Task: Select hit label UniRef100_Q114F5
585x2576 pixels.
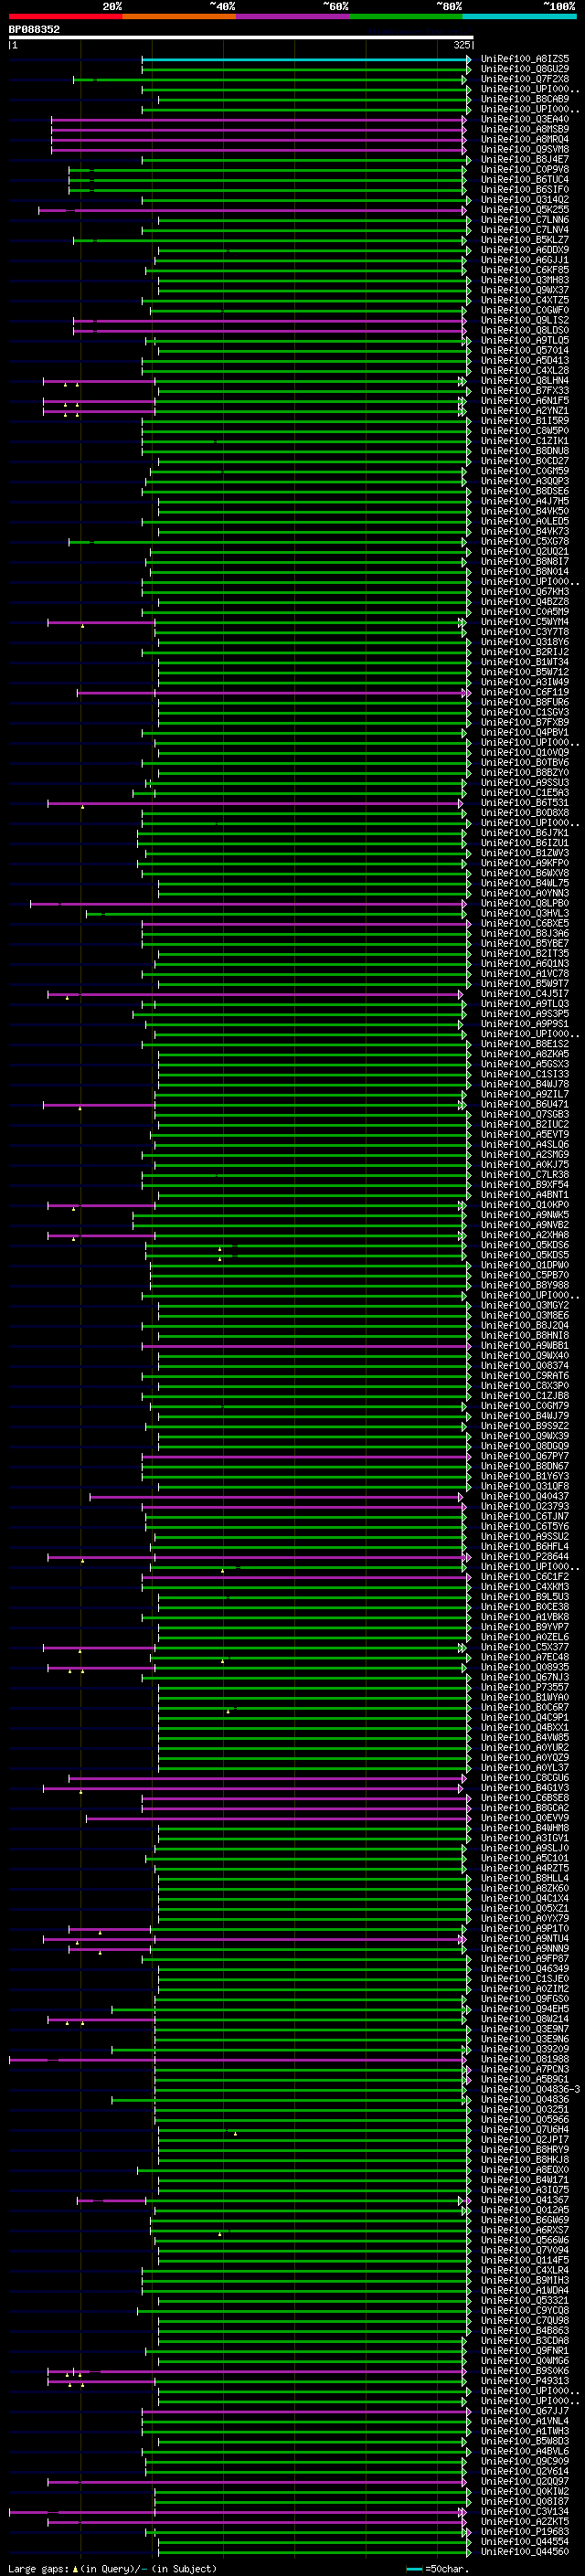Action: [524, 2260]
